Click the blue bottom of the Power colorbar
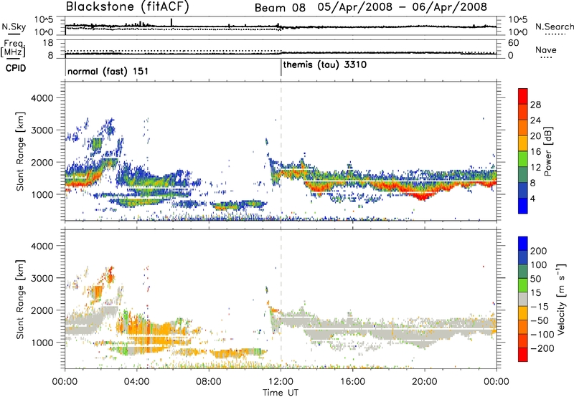The width and height of the screenshot is (574, 397). click(523, 206)
